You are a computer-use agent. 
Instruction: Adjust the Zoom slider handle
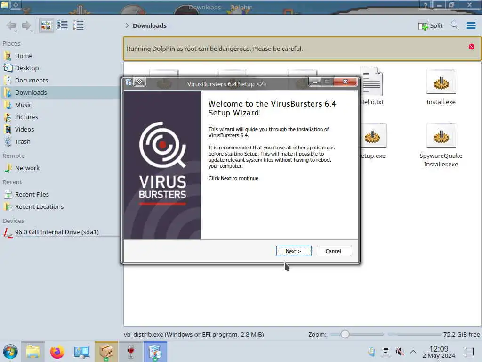pos(345,334)
